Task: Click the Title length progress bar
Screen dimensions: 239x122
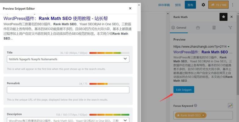Action: (x=109, y=53)
